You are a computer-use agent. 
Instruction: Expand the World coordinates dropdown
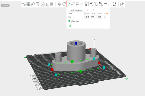pyautogui.click(x=76, y=10)
